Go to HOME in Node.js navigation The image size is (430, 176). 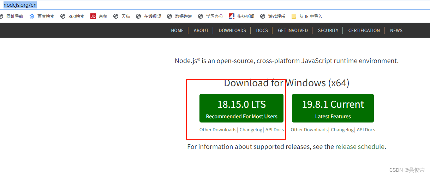tap(177, 31)
